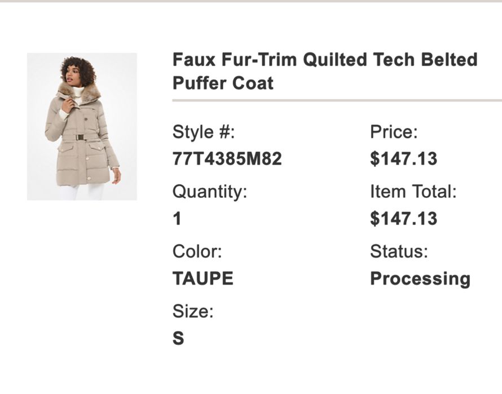Click the Style # label
This screenshot has width=502, height=394.
pos(203,132)
